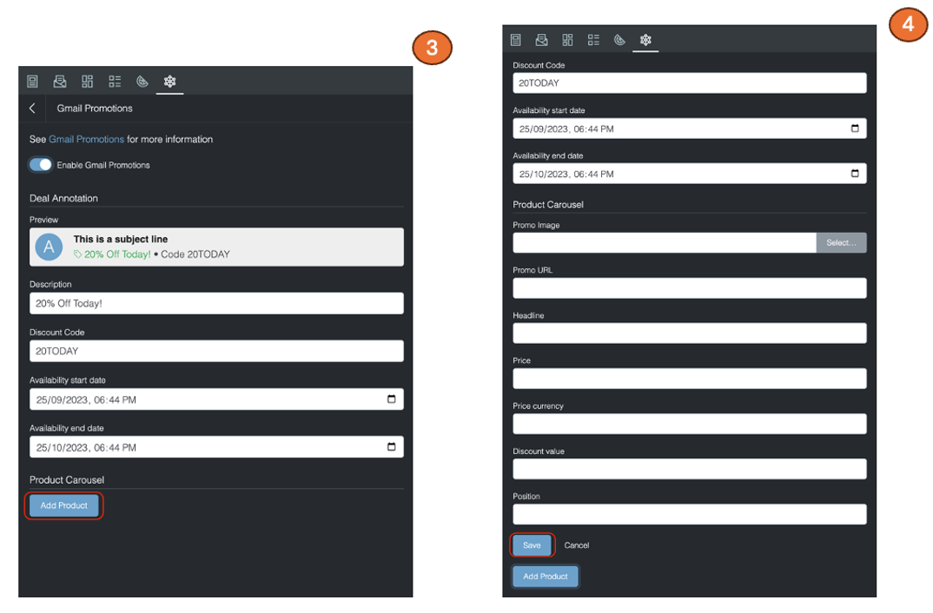The image size is (933, 613).
Task: Open calendar picker for step 3 availability end date
Action: 391,447
